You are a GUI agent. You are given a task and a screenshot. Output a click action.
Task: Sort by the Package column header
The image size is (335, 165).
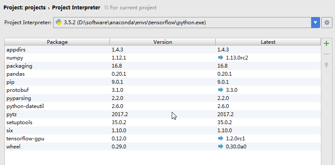(57, 42)
